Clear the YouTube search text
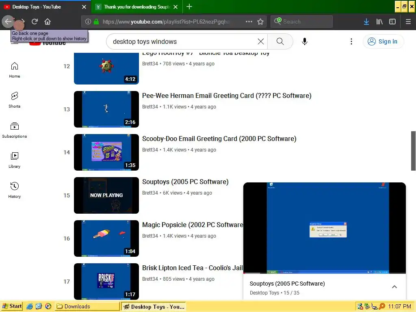 (261, 41)
